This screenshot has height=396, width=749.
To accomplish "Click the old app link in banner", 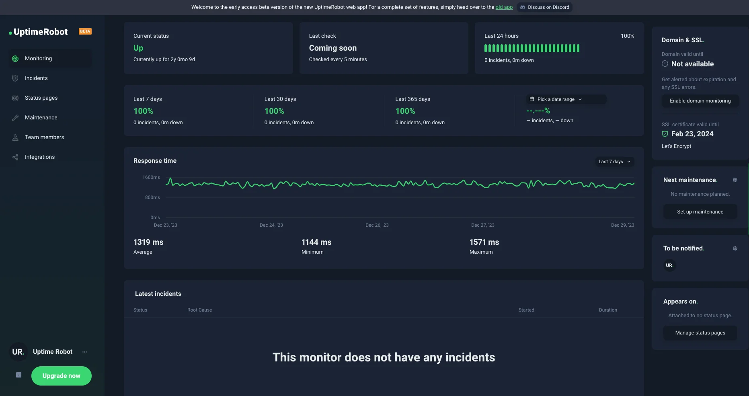I will coord(503,7).
